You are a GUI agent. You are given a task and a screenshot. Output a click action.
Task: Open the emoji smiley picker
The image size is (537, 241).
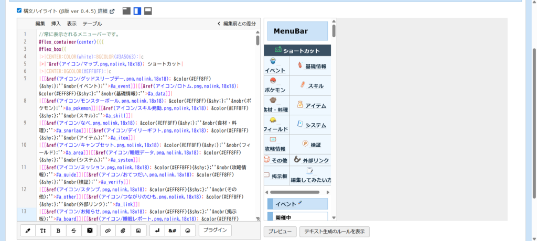pos(187,231)
